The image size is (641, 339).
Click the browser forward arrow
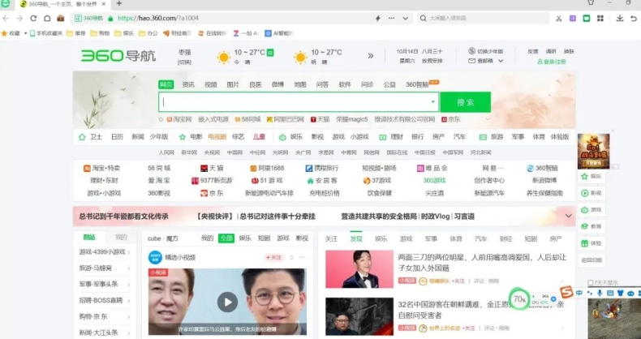point(19,19)
